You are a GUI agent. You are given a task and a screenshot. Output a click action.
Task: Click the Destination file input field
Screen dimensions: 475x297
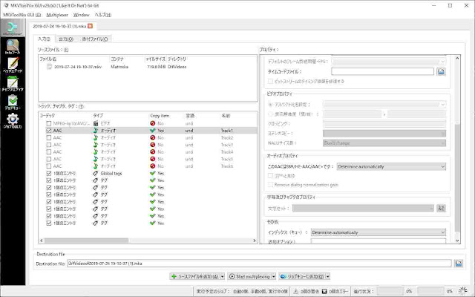pos(259,264)
